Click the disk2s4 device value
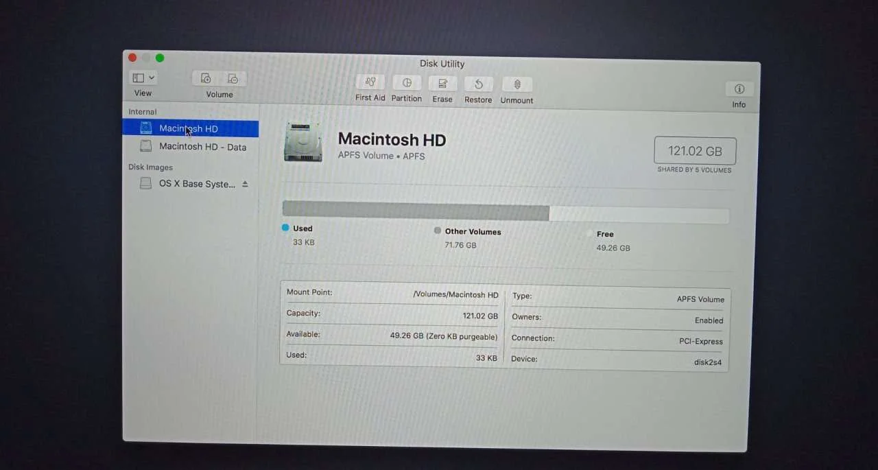Viewport: 878px width, 470px height. [x=708, y=362]
